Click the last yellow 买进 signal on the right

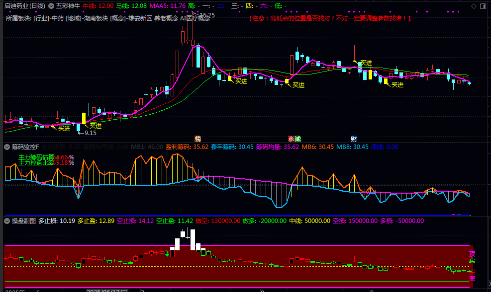(397, 85)
